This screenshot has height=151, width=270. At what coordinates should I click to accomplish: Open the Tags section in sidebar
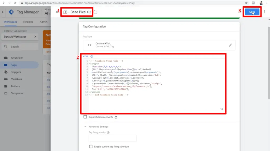[20, 65]
